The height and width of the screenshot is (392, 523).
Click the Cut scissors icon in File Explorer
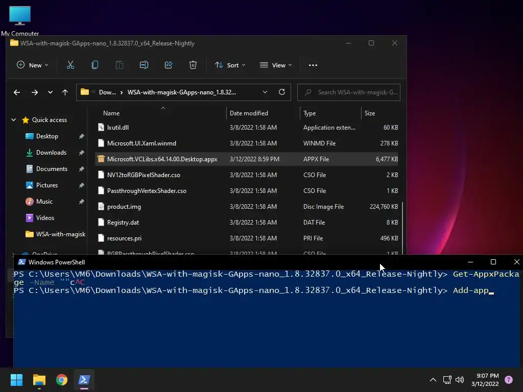(70, 65)
